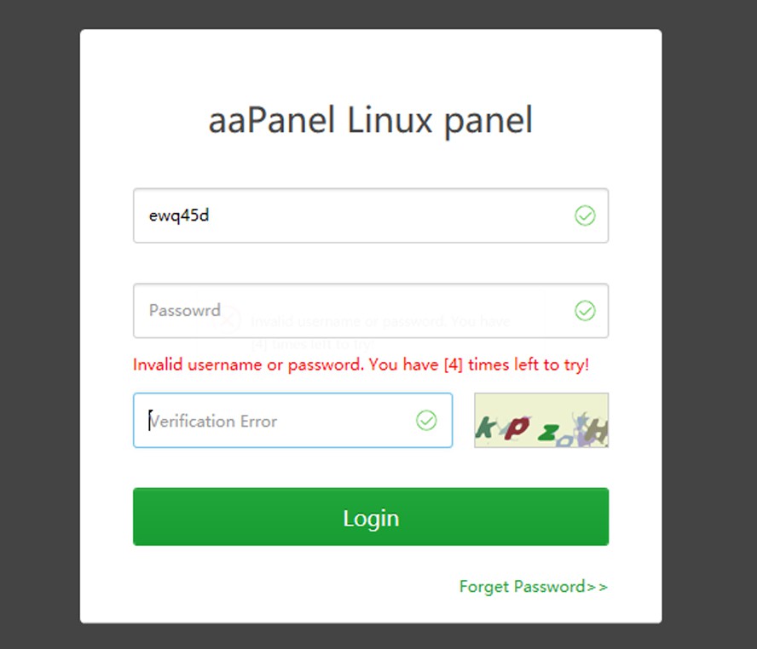
Task: Click the red letter p in captcha
Action: (516, 426)
